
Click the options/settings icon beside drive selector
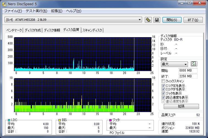(148, 20)
